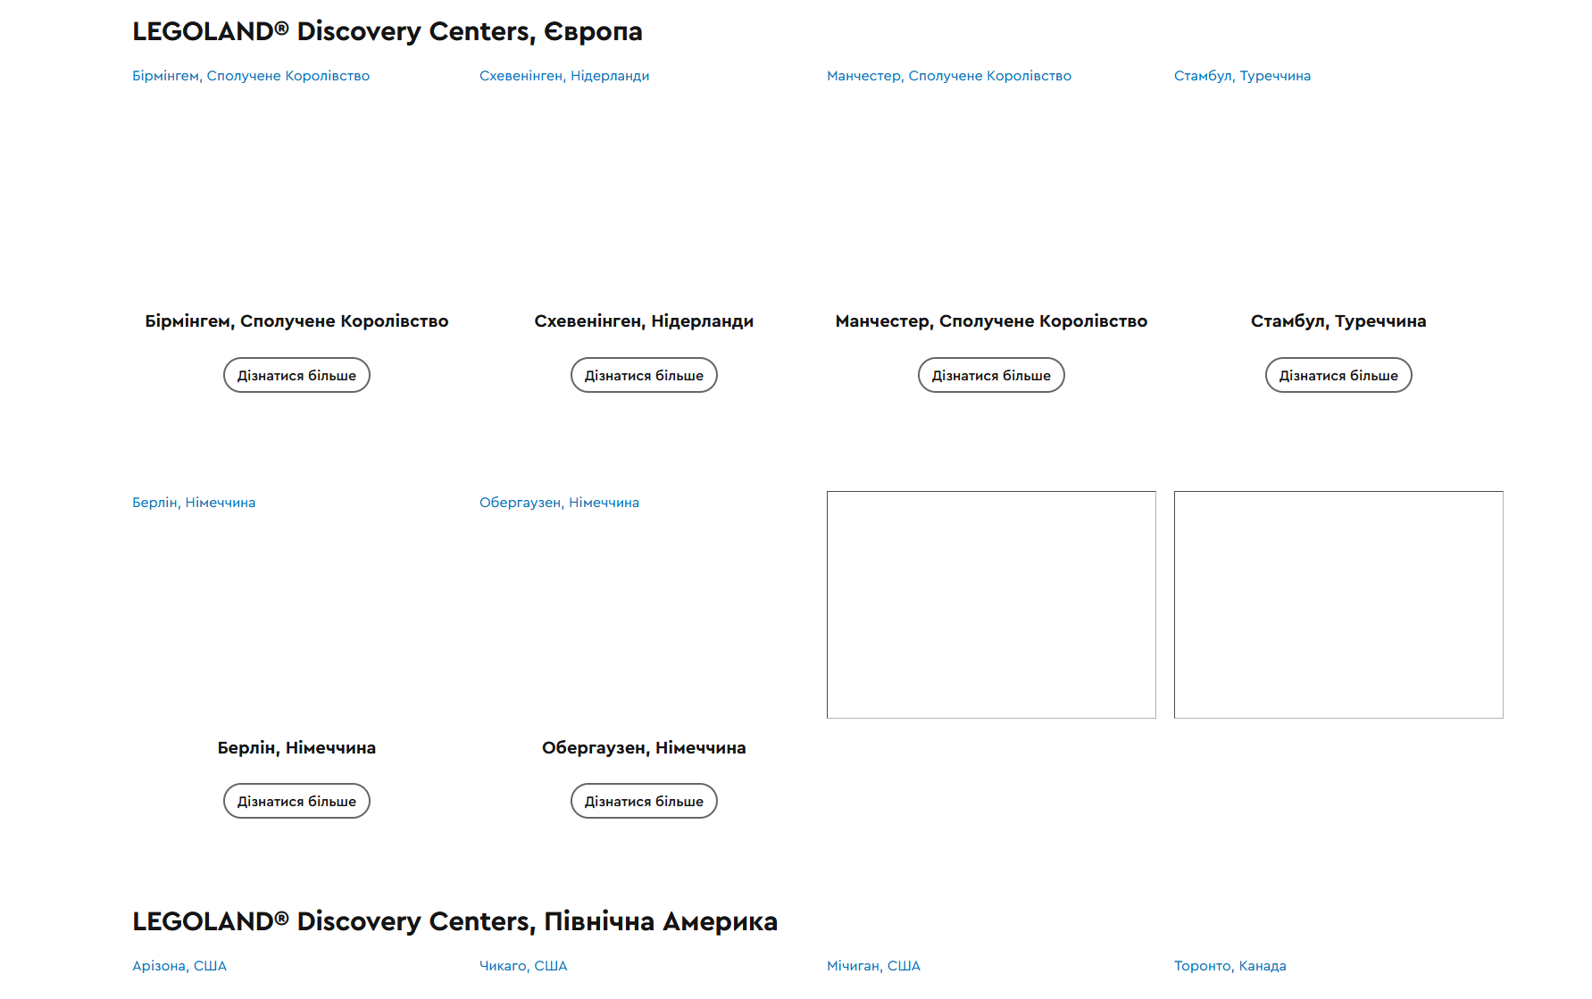Click Дізнатися більше under Берлін, Німеччина

pos(296,801)
